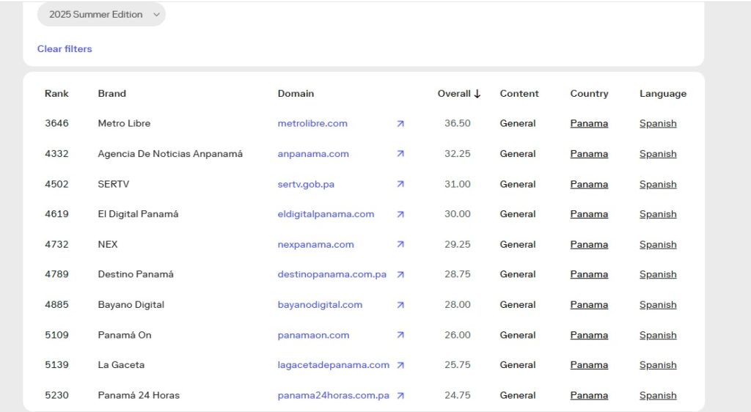Click the overall score 29.25

click(458, 245)
